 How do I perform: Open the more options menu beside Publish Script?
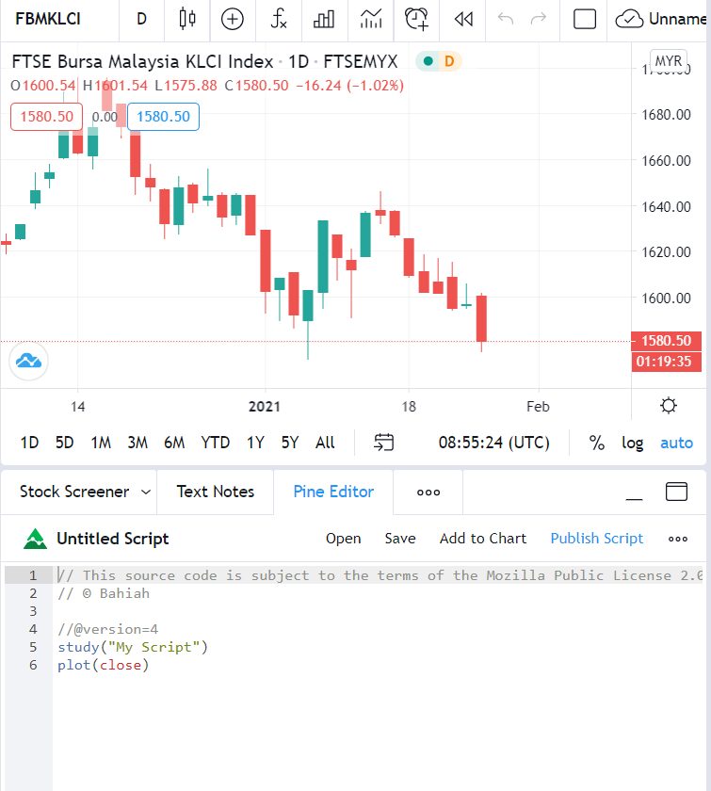coord(678,539)
